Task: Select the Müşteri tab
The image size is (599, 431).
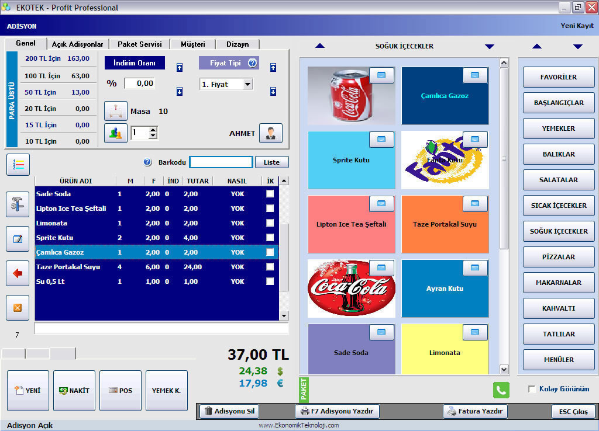Action: [x=193, y=44]
